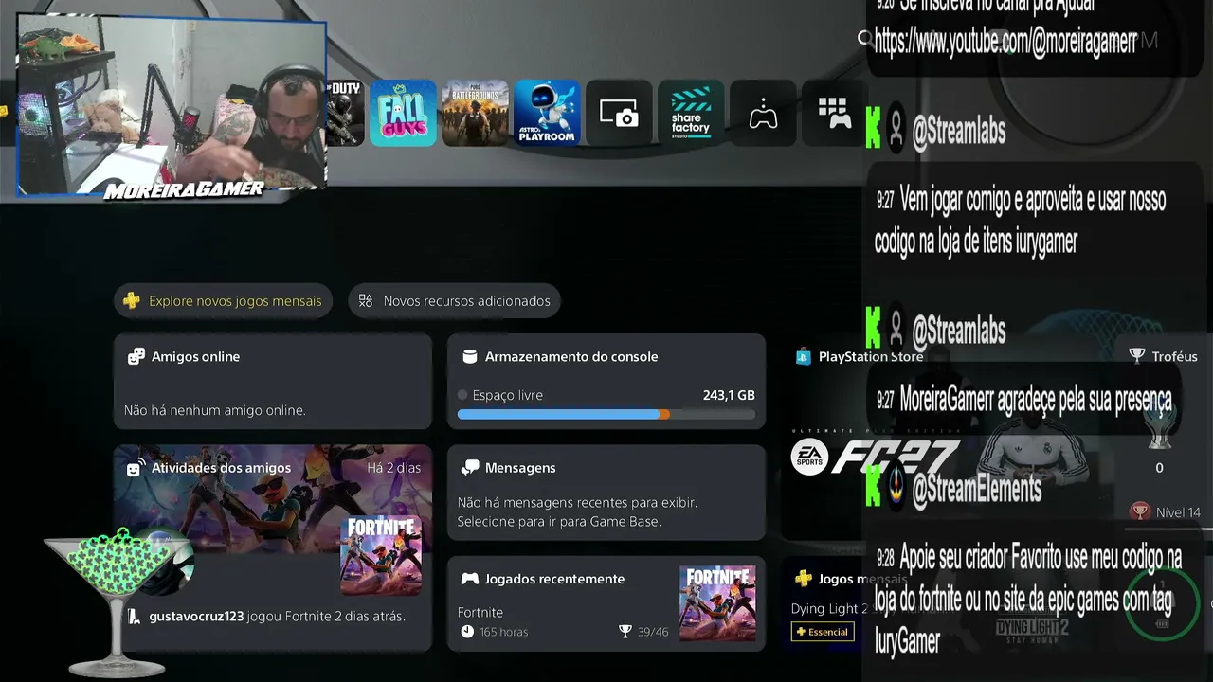Open the Armazenamento do console card title
1213x682 pixels.
click(x=571, y=356)
